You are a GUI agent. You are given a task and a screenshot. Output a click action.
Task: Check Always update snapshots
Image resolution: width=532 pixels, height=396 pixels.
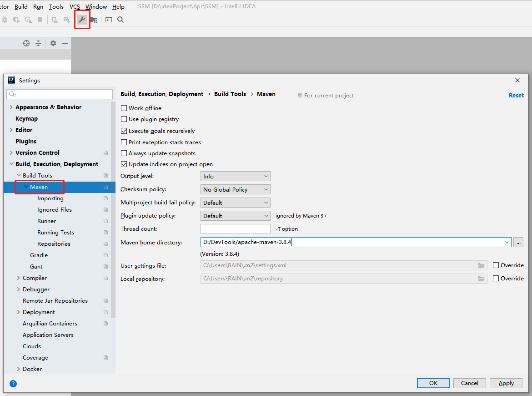pos(124,153)
